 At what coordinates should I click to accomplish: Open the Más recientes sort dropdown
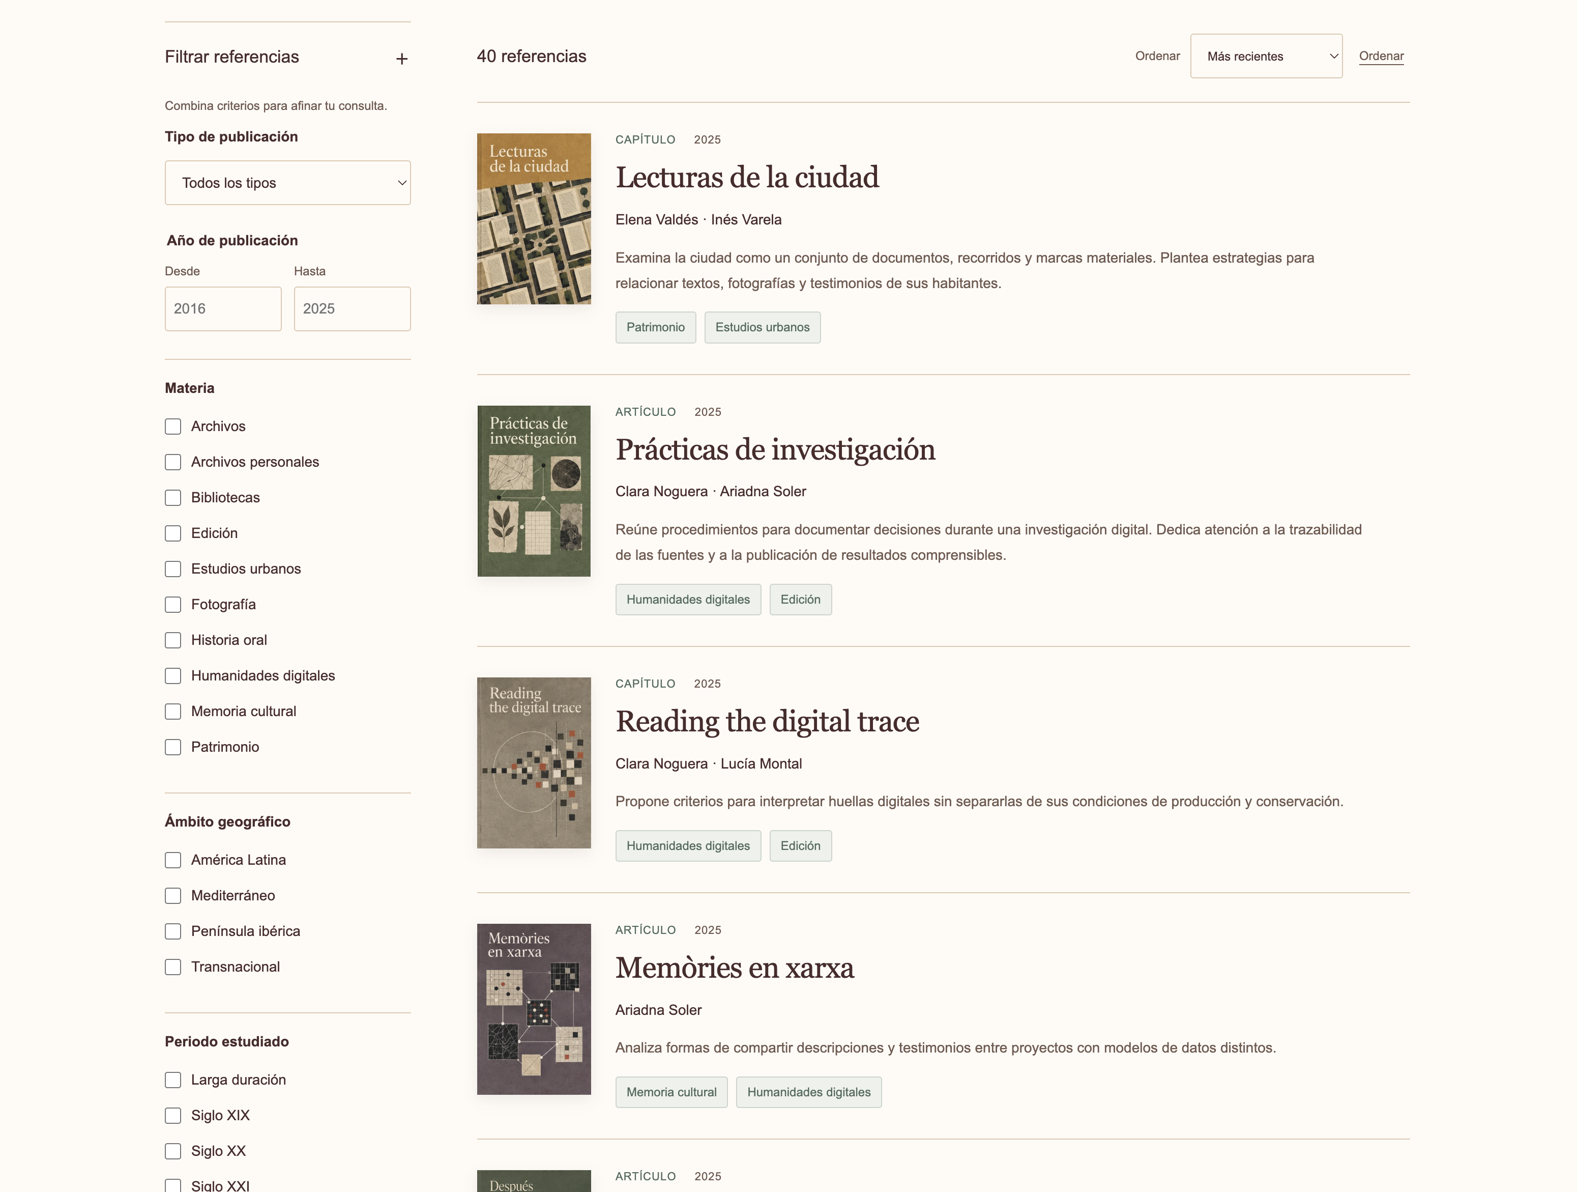1266,55
